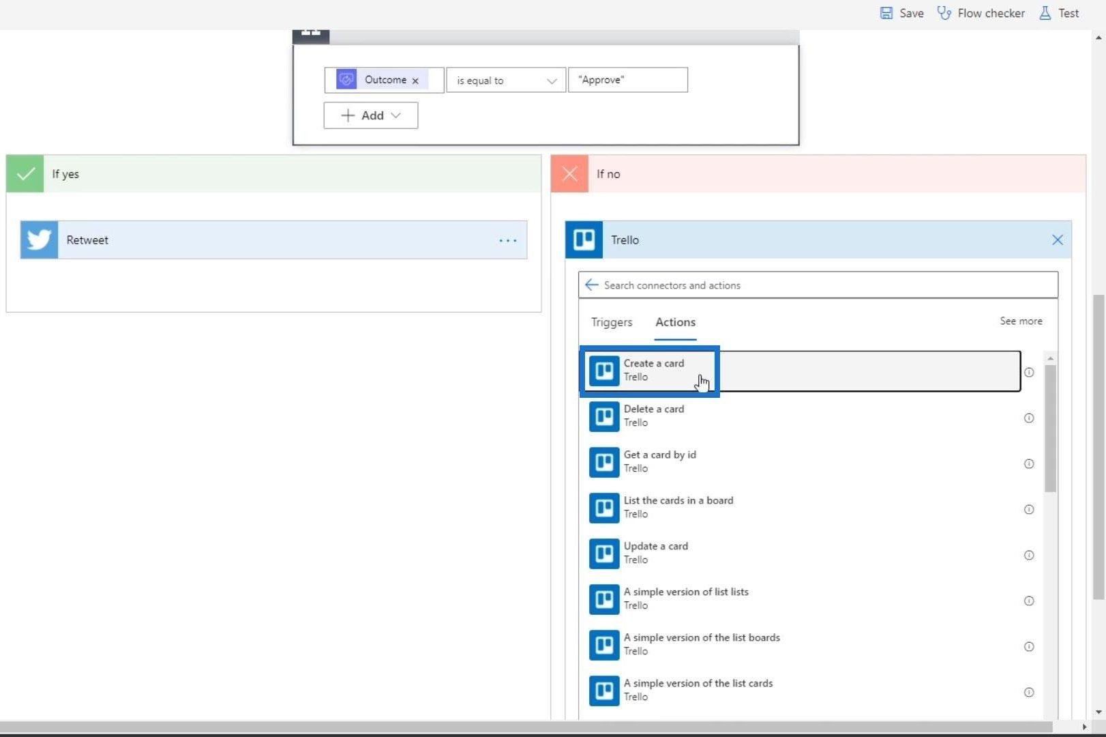The height and width of the screenshot is (737, 1106).
Task: Click the Retweet action title
Action: [87, 240]
